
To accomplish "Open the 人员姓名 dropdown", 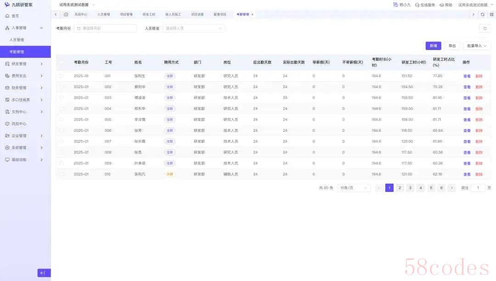I will click(x=194, y=28).
